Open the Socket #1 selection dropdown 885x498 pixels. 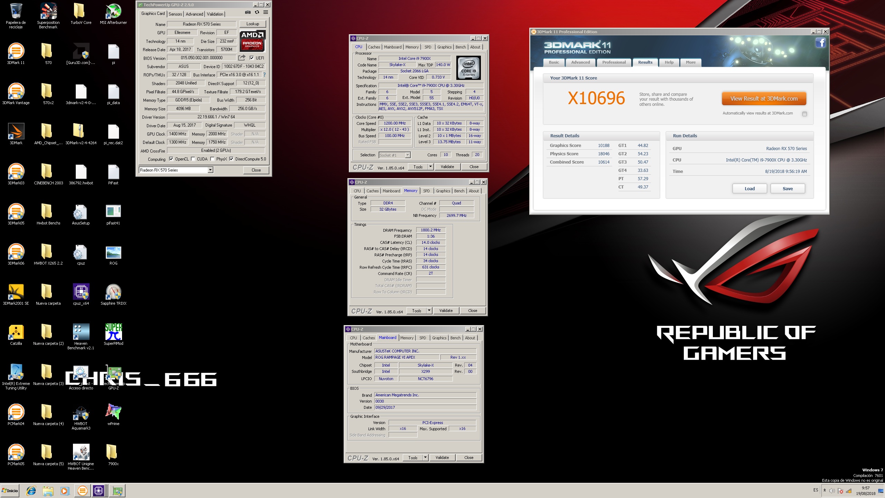[408, 155]
